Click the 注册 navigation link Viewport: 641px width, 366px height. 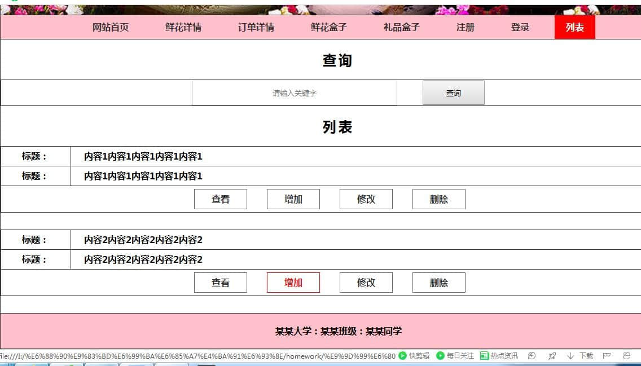(466, 27)
